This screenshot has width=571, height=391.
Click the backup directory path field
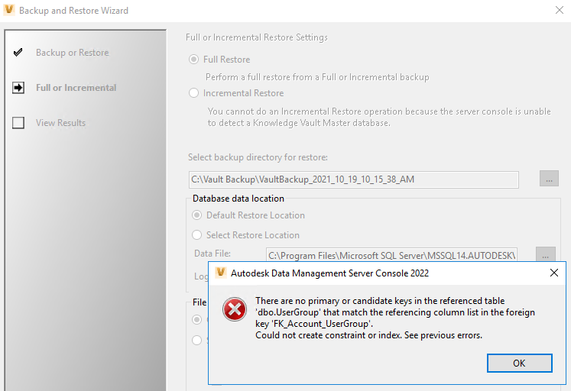click(x=353, y=179)
